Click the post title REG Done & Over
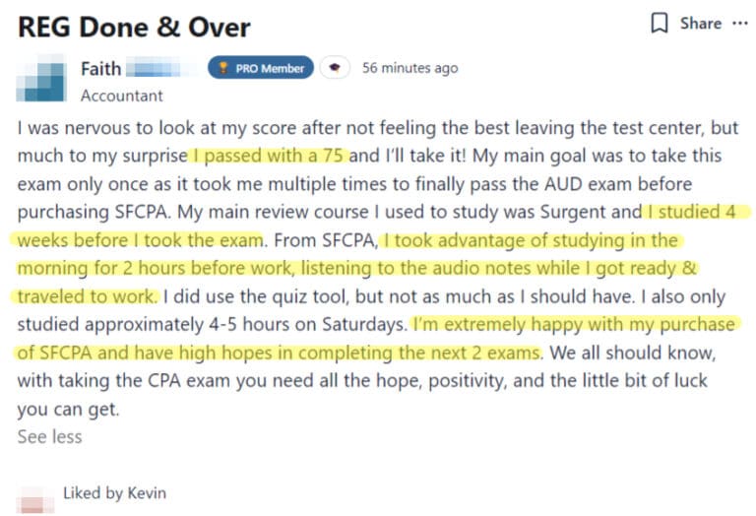Viewport: 756px width, 516px height. (134, 27)
